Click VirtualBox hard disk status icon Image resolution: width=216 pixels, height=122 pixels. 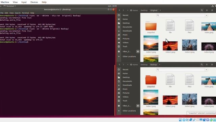click(x=180, y=120)
